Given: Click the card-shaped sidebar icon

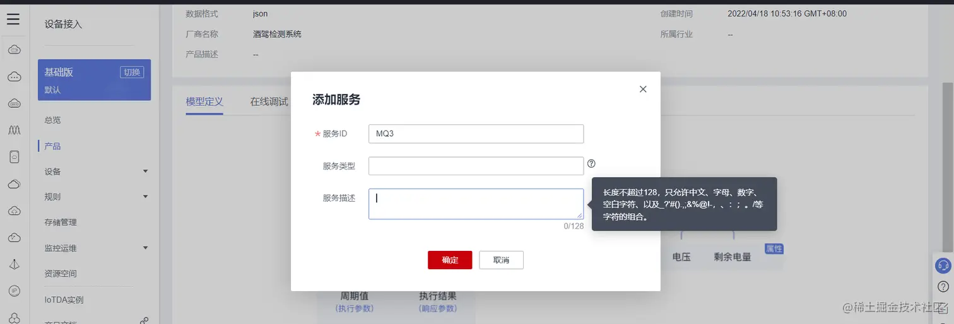Looking at the screenshot, I should coord(14,157).
